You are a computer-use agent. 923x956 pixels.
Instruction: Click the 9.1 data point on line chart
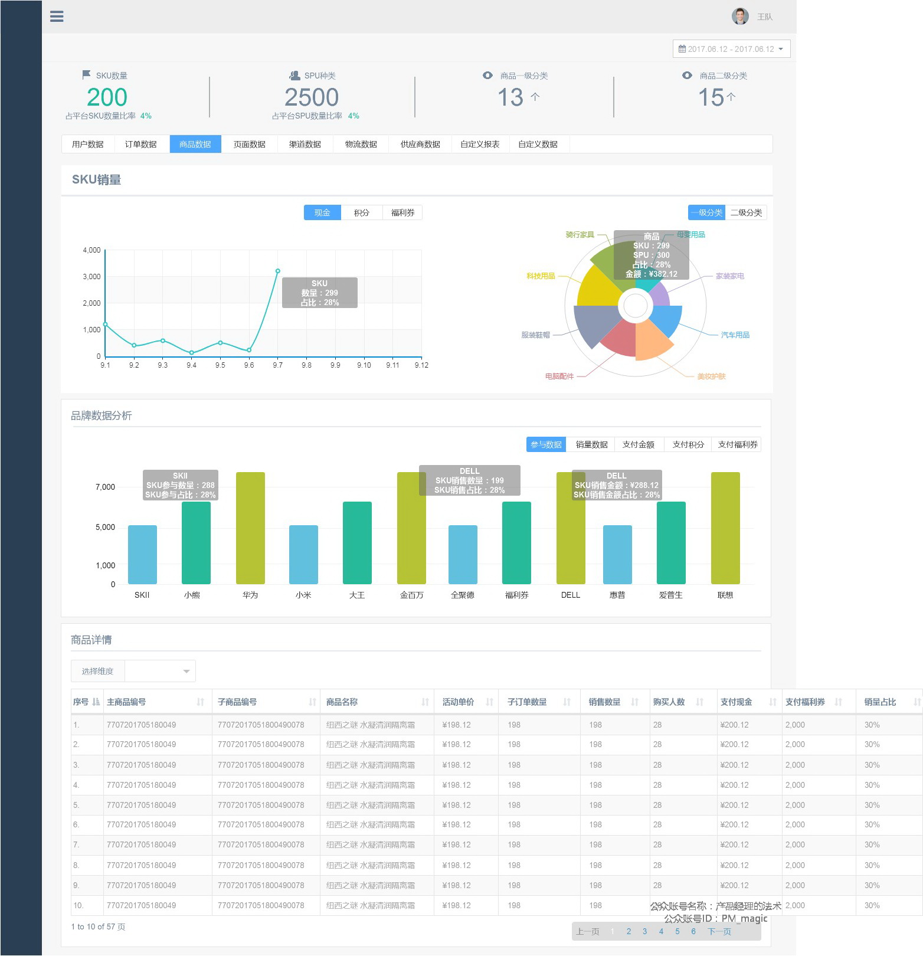click(105, 324)
